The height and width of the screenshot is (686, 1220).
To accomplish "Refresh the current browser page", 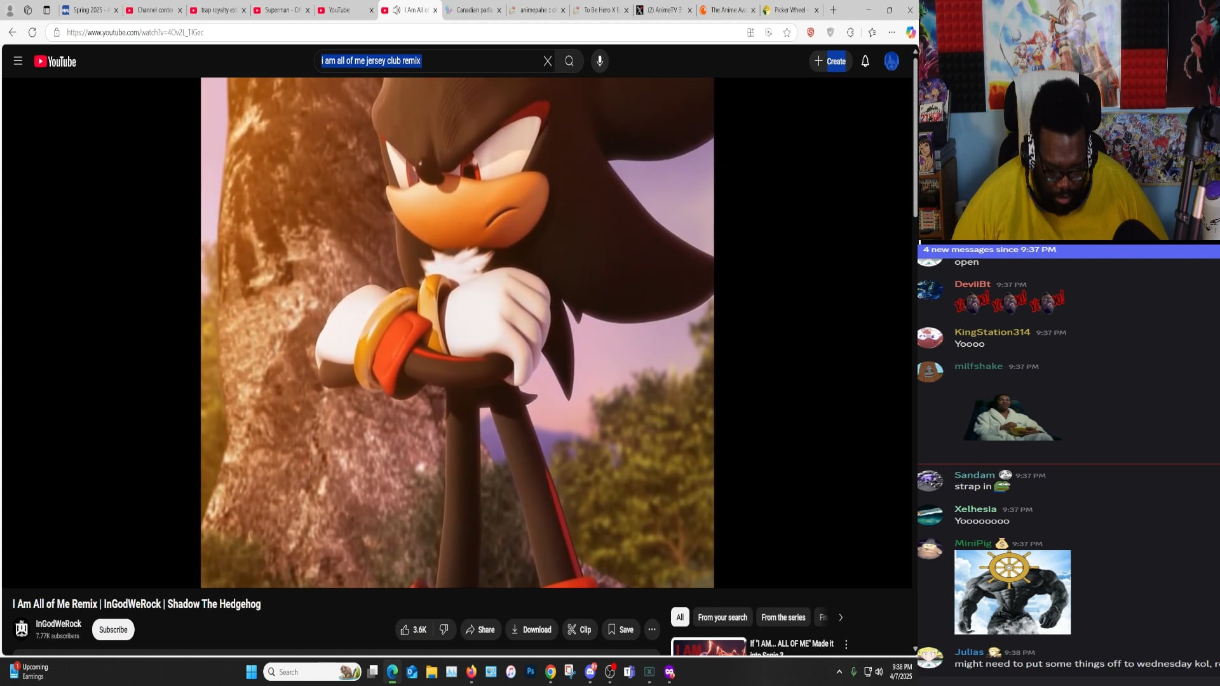I will tap(32, 32).
